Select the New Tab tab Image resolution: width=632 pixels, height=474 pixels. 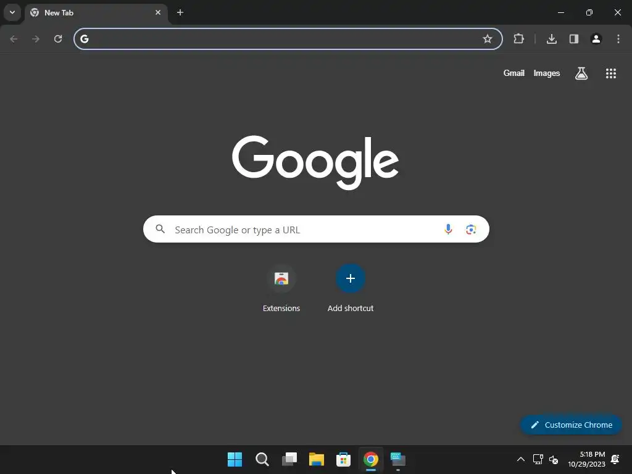point(96,13)
